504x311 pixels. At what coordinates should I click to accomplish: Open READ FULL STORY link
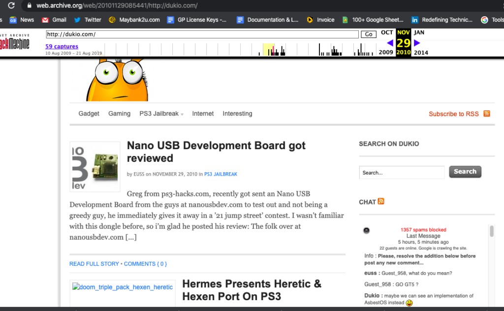pyautogui.click(x=94, y=264)
